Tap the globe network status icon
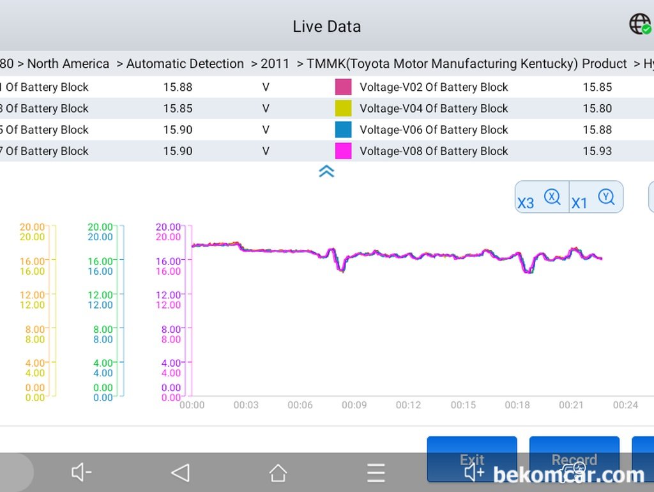 (x=640, y=24)
